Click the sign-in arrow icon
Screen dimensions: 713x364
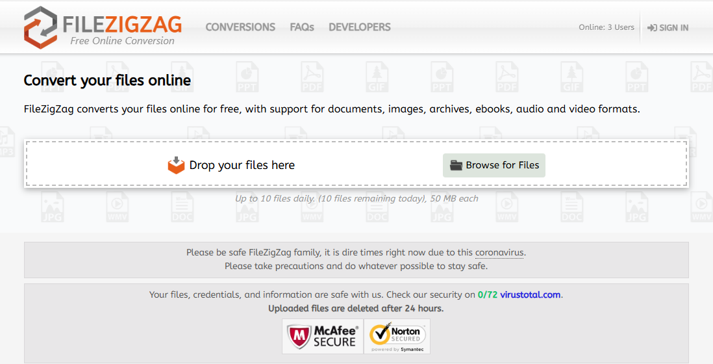(652, 28)
